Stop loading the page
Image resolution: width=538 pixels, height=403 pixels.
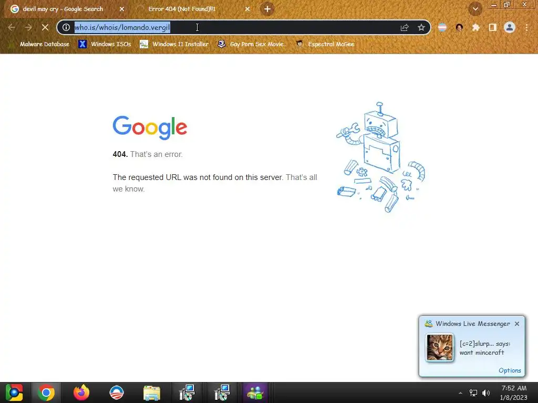point(45,27)
